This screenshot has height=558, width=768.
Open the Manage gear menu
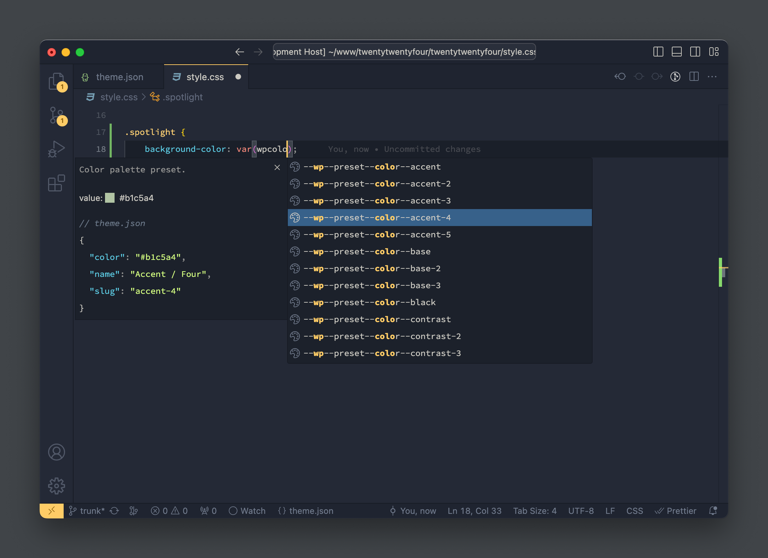56,486
